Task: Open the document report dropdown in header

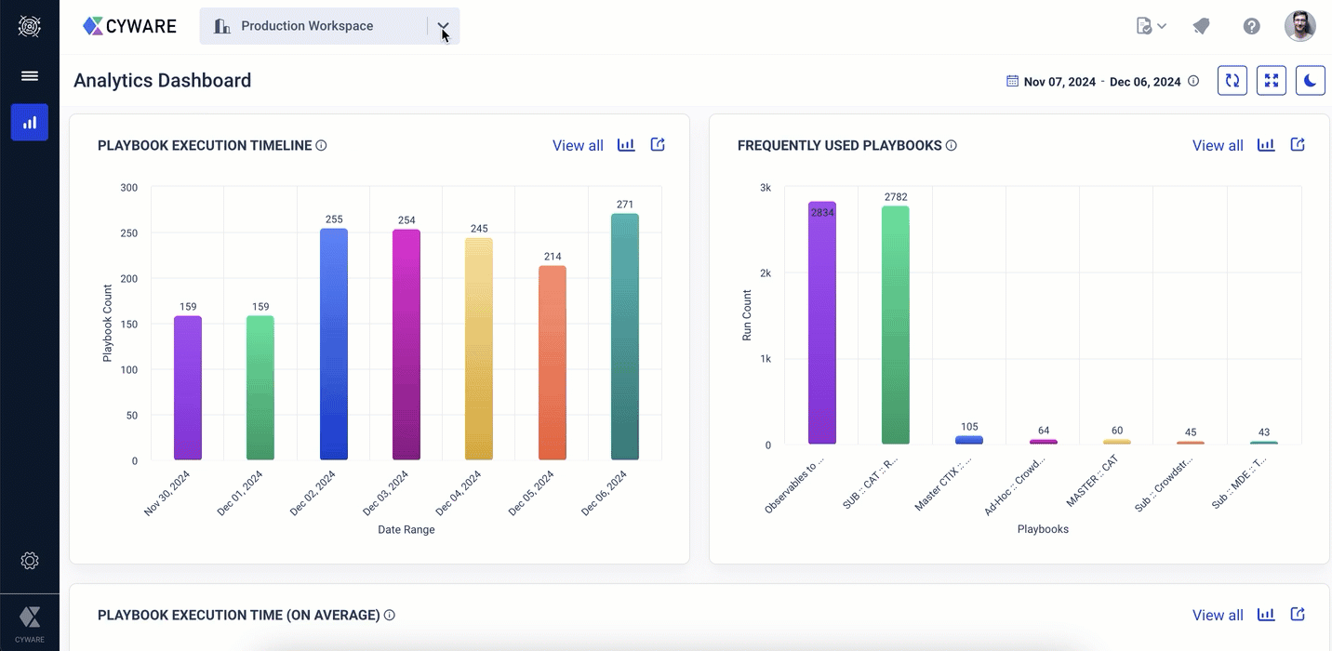Action: pyautogui.click(x=1151, y=26)
